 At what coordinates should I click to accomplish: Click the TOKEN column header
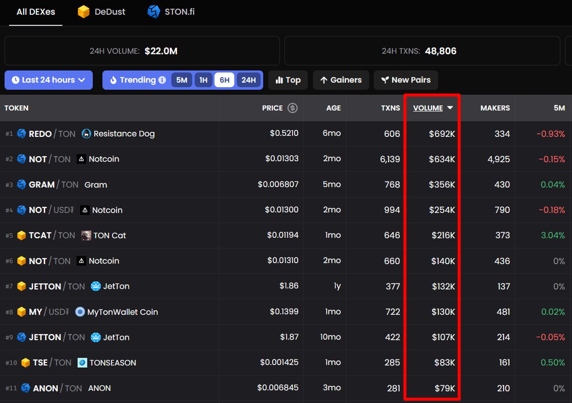pyautogui.click(x=16, y=108)
